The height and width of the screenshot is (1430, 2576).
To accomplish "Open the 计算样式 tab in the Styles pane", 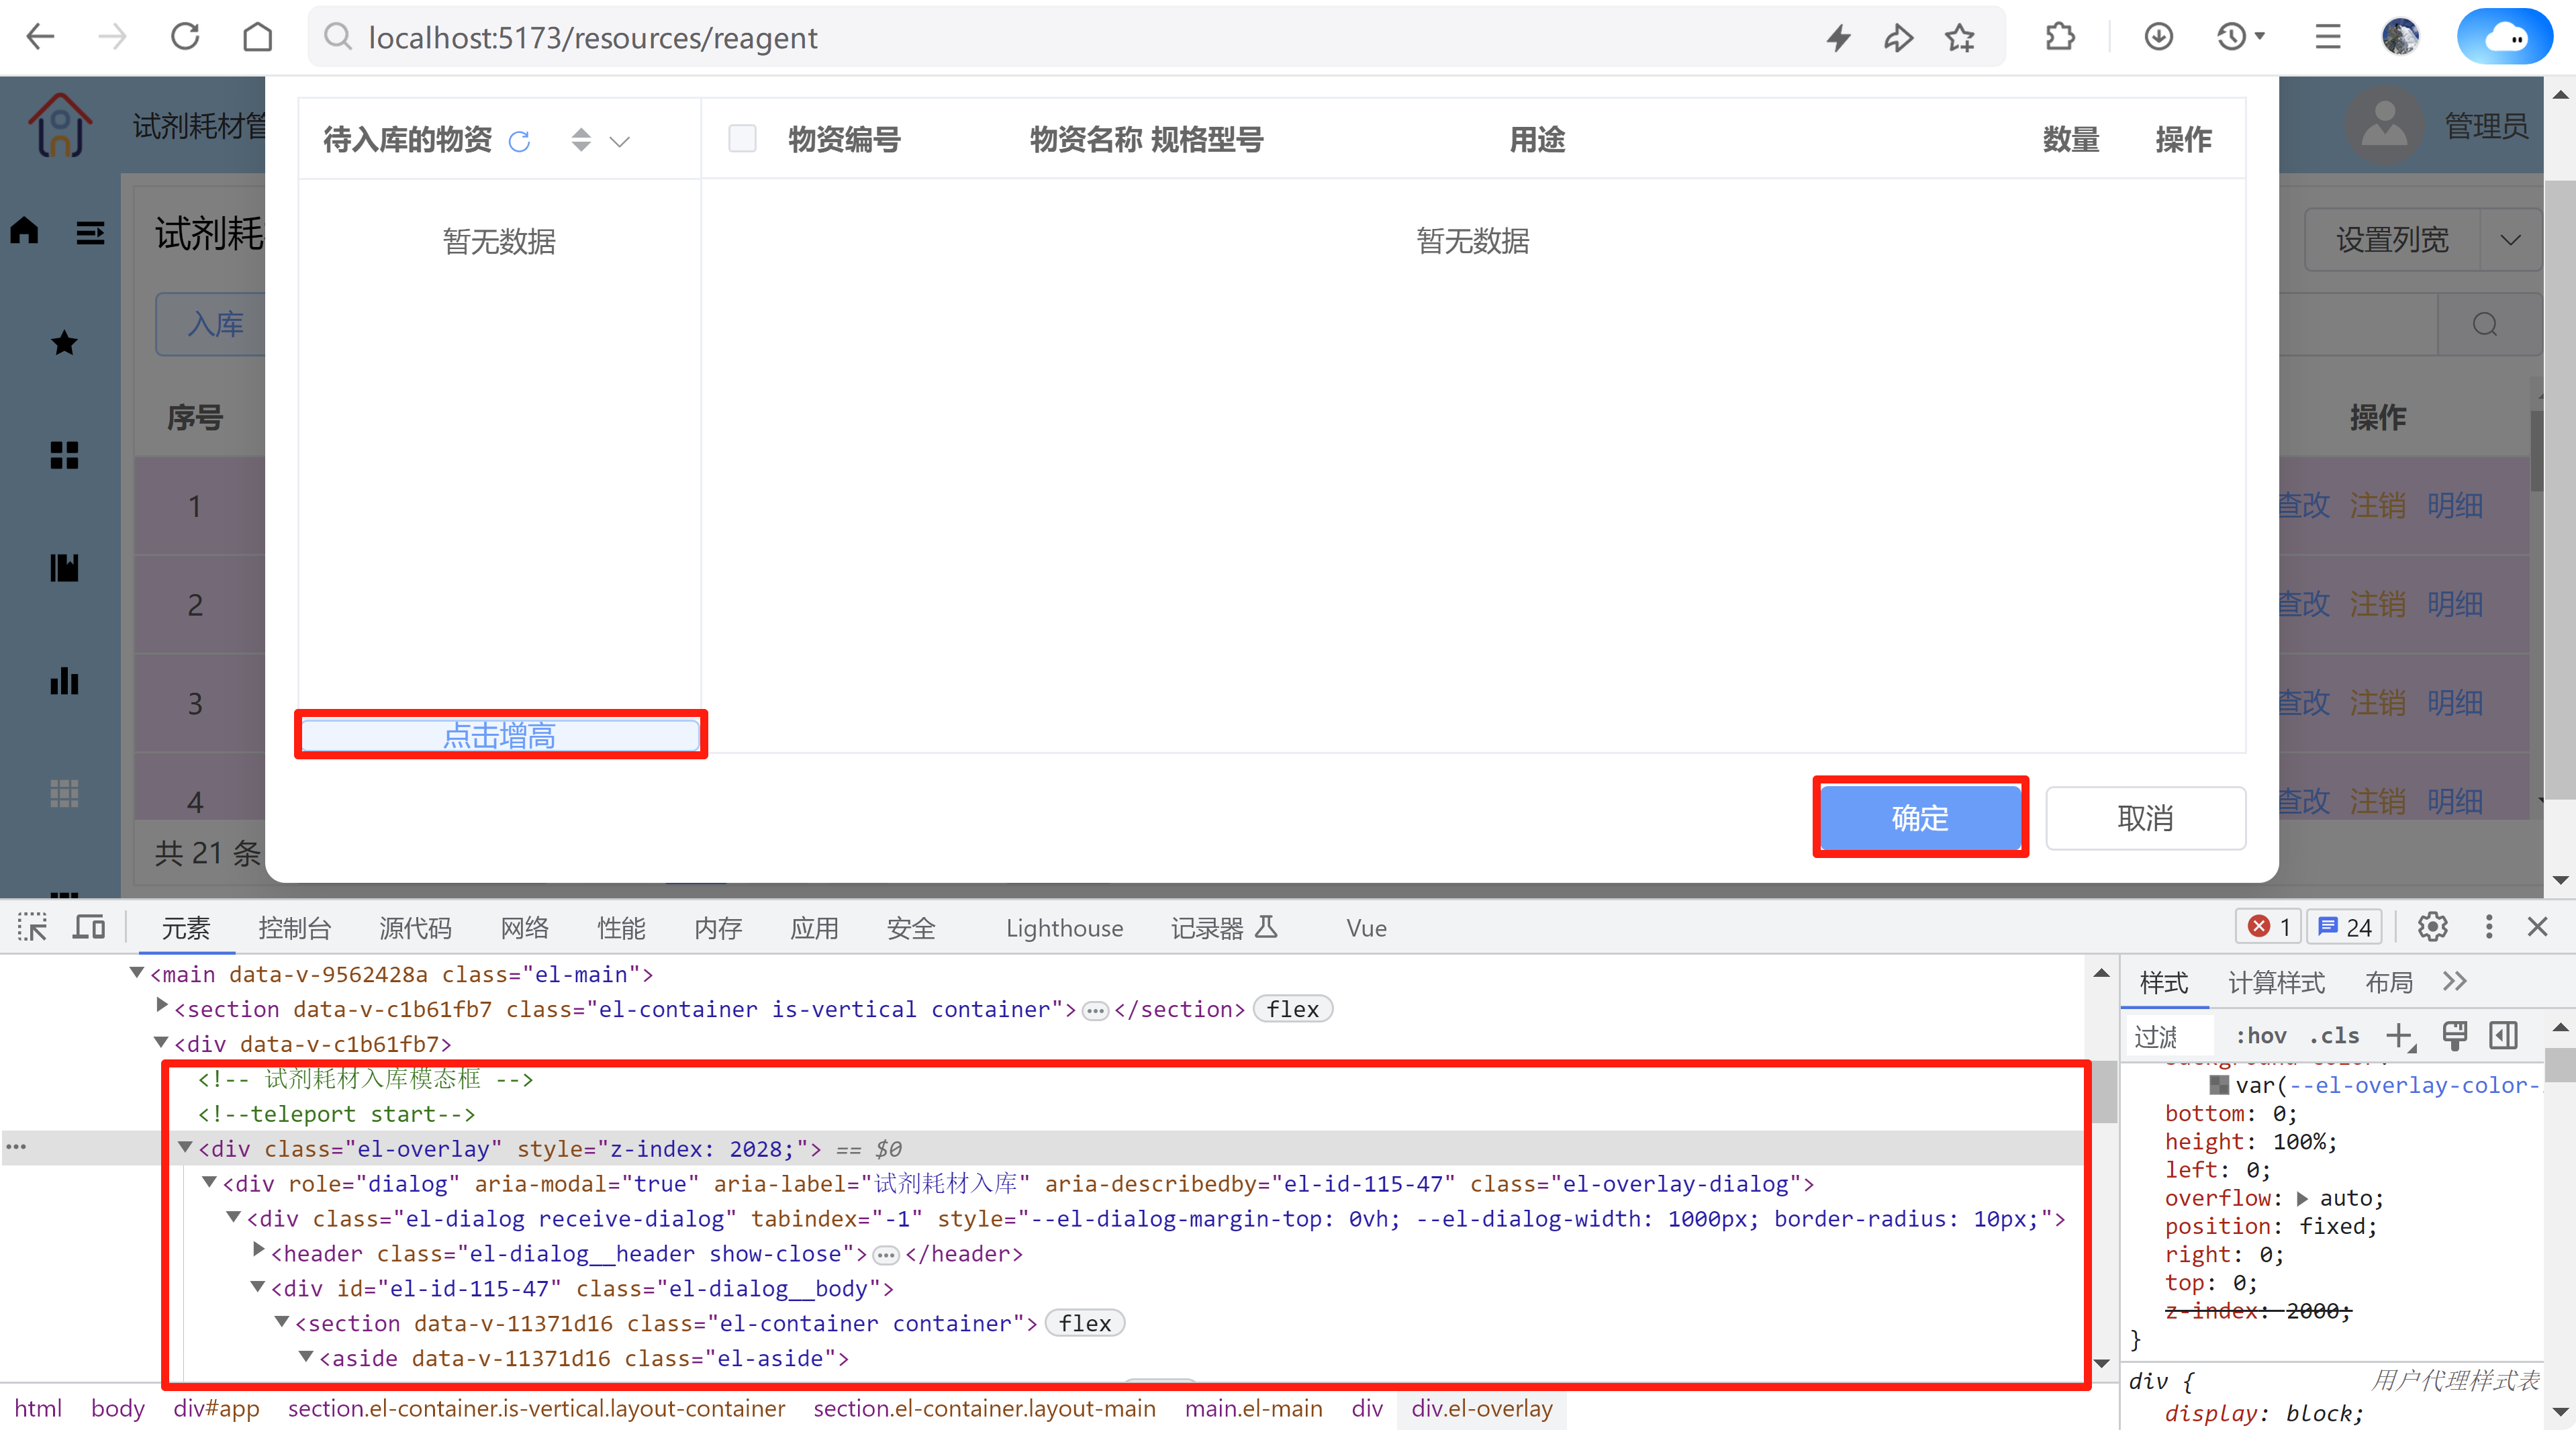I will pyautogui.click(x=2276, y=983).
